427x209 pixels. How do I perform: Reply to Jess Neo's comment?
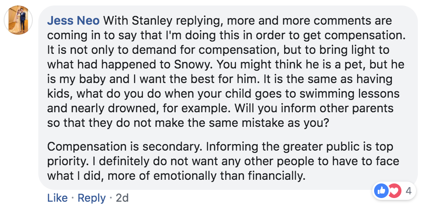click(92, 198)
